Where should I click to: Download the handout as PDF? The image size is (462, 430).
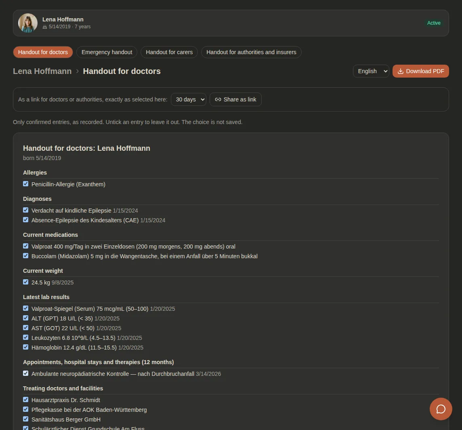(x=420, y=71)
